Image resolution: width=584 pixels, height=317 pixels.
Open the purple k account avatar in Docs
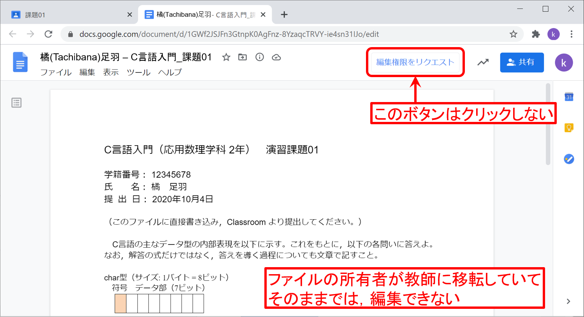tap(564, 63)
